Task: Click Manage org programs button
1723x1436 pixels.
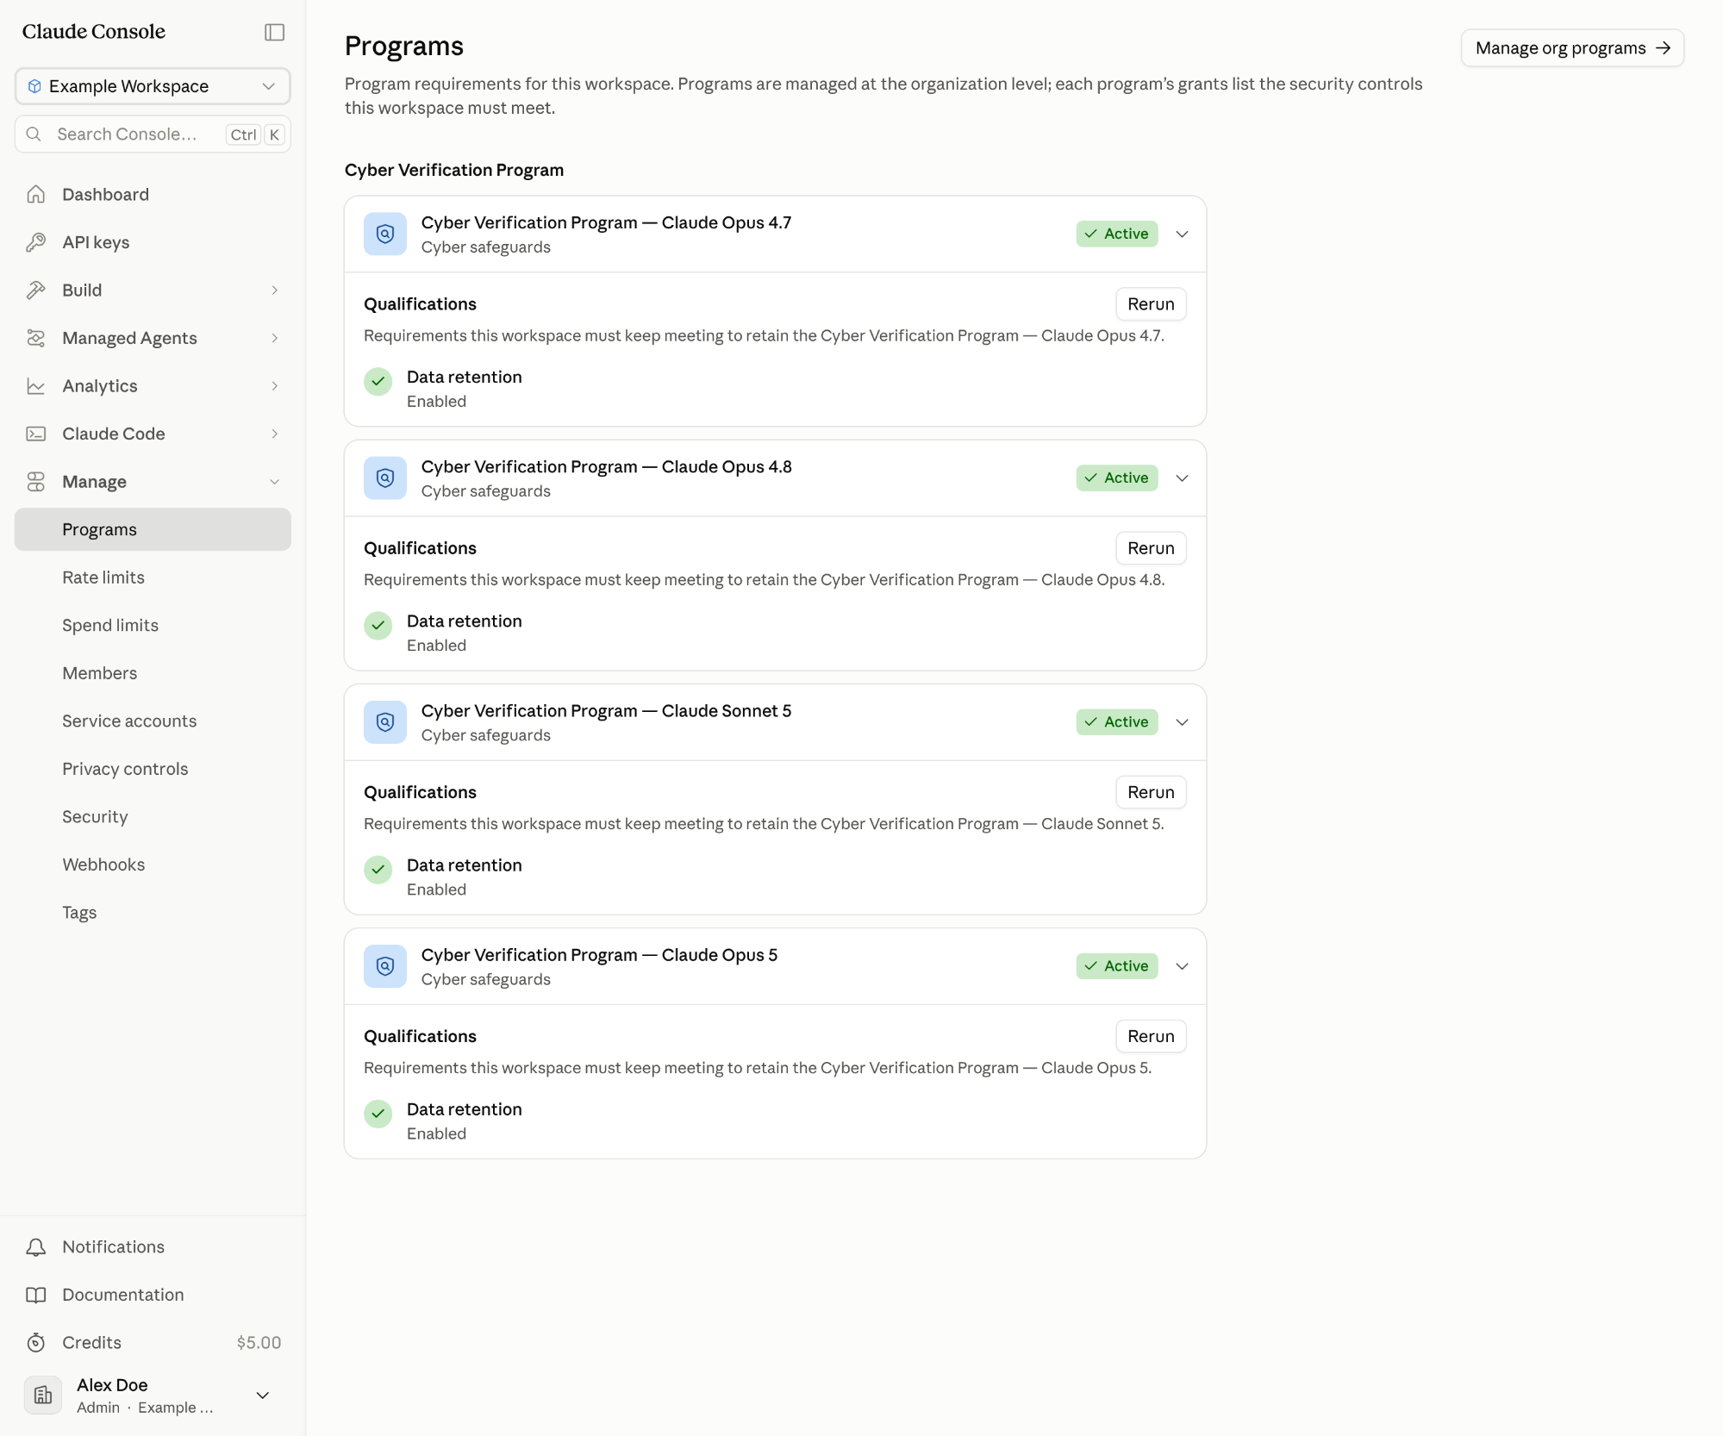Action: coord(1572,48)
